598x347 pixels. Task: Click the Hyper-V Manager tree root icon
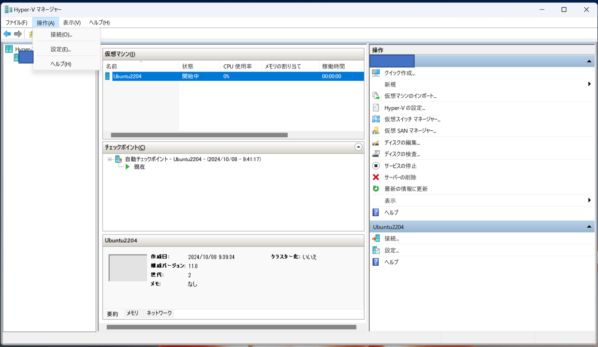coord(9,49)
